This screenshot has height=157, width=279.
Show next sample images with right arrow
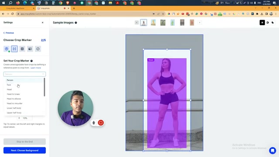click(x=200, y=23)
